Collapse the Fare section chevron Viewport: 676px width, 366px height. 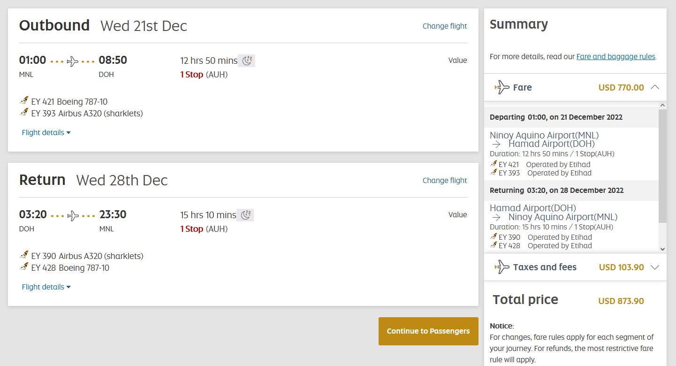pyautogui.click(x=655, y=87)
